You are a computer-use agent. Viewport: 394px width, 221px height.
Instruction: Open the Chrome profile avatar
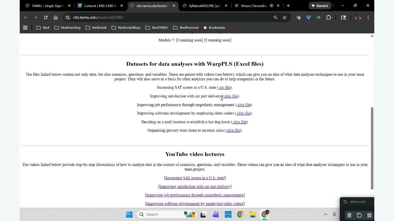358,17
